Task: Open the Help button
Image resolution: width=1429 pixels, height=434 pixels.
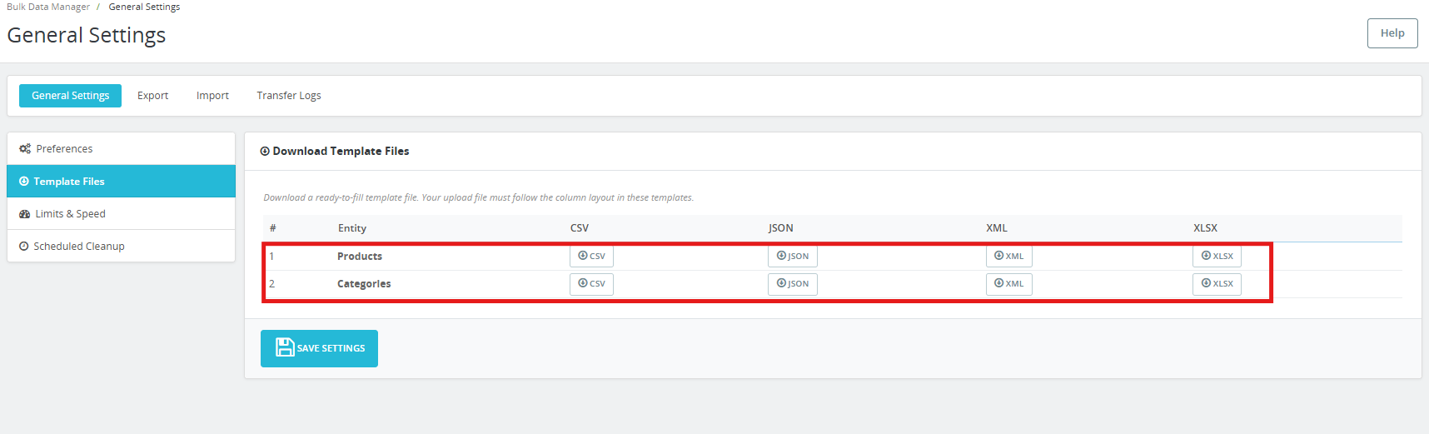Action: click(1392, 33)
